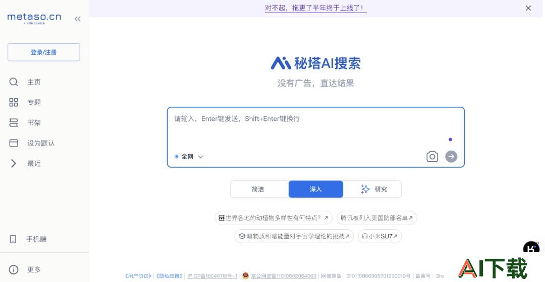Select the 研究 search mode
Image resolution: width=545 pixels, height=282 pixels.
point(372,189)
